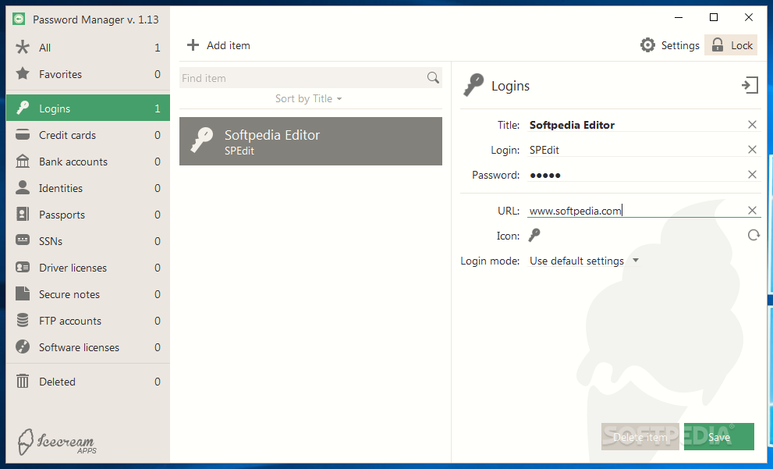This screenshot has width=773, height=469.
Task: Click the Driver licenses label
Action: point(73,268)
